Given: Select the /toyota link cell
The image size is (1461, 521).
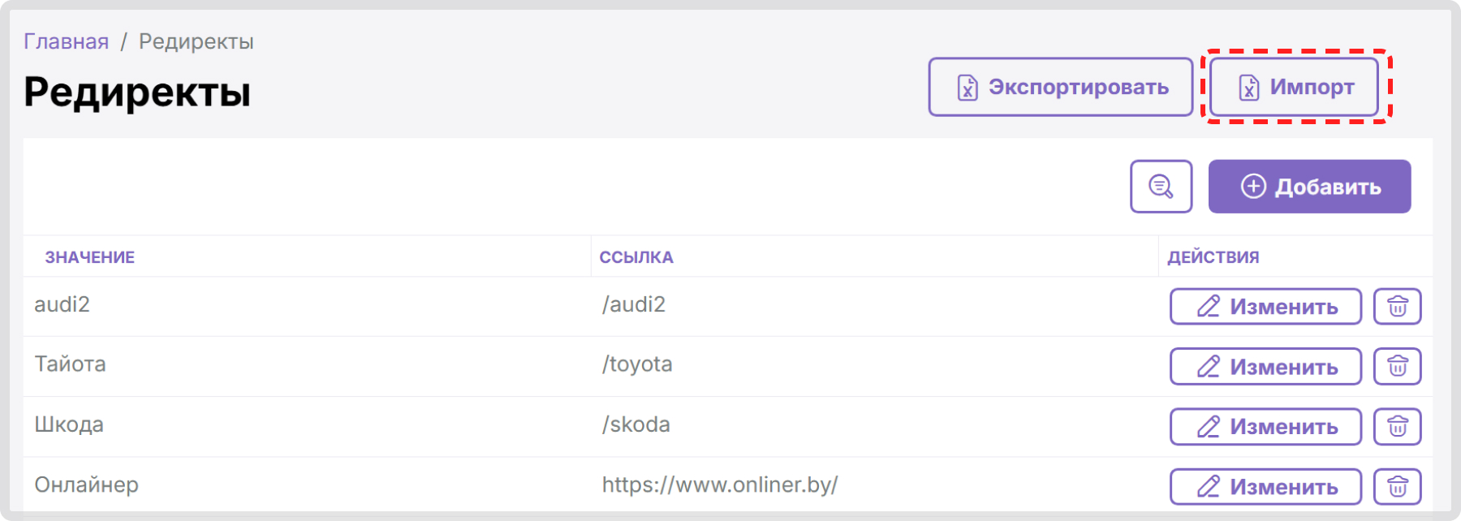Looking at the screenshot, I should (x=637, y=364).
